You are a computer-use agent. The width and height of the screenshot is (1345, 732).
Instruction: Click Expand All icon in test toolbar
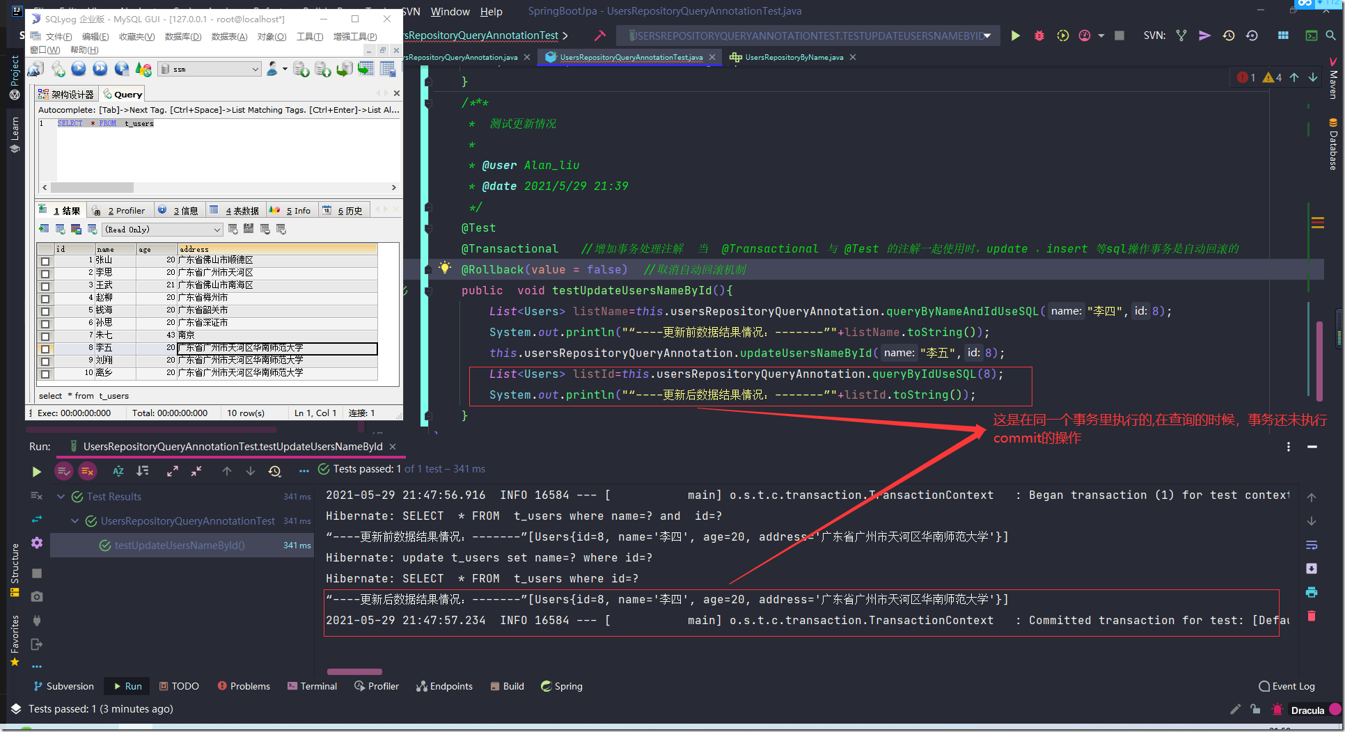173,471
